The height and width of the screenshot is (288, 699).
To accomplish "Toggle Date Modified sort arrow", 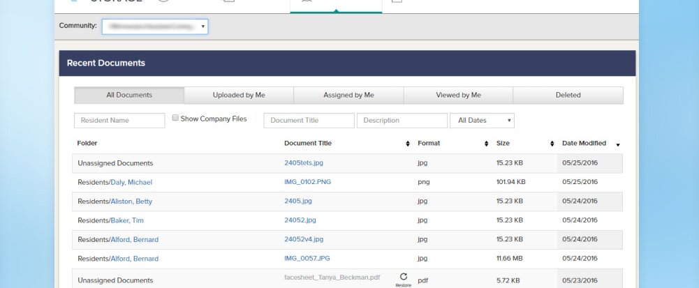I will click(x=617, y=144).
